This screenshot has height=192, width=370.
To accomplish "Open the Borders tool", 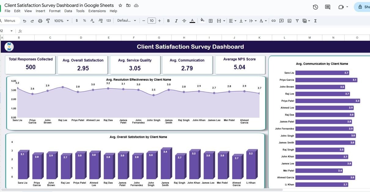I will coord(211,21).
